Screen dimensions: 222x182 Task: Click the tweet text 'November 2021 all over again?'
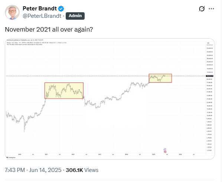click(49, 29)
